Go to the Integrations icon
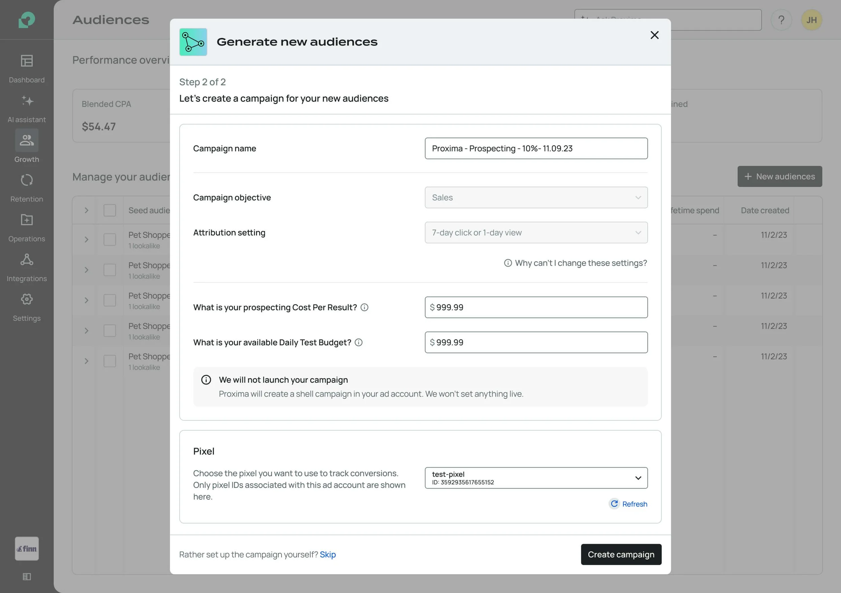Screen dimensions: 841x593 27,259
